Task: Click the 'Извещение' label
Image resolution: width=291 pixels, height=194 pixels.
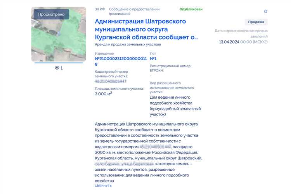Action: pos(104,53)
